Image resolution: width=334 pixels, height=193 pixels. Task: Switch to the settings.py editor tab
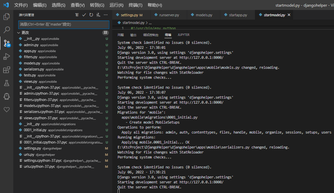(129, 15)
